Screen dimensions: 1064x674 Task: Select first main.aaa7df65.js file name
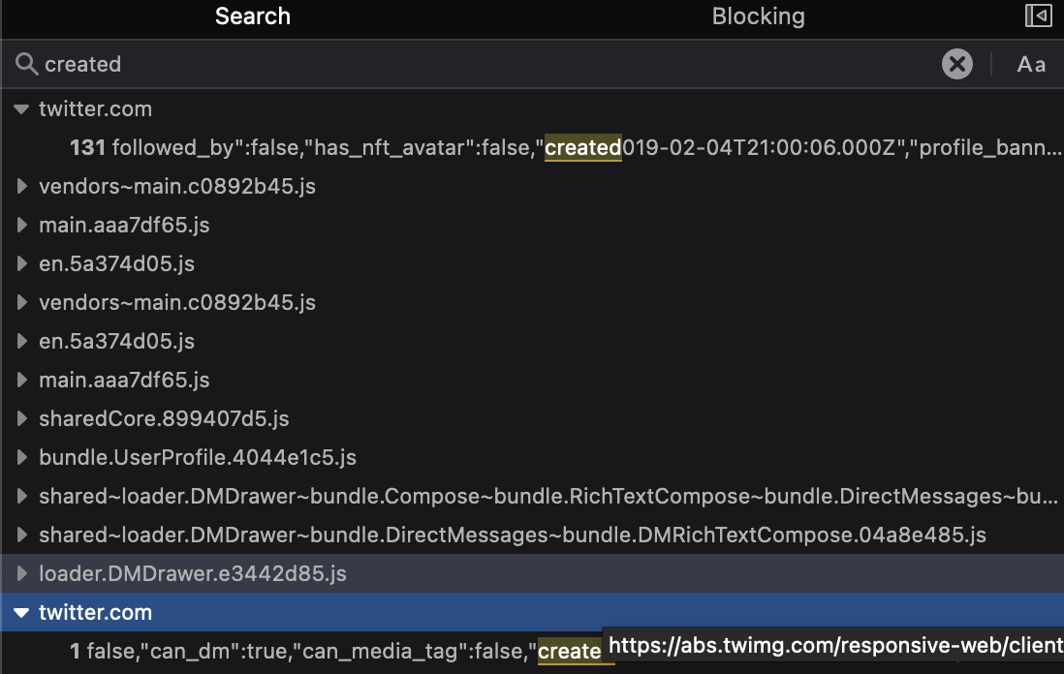coord(124,225)
